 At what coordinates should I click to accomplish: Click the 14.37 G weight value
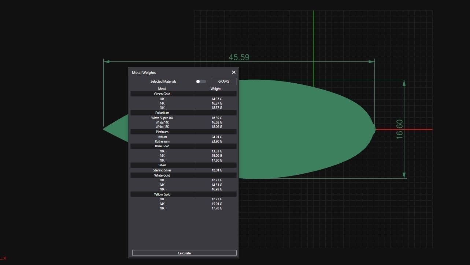tap(217, 99)
